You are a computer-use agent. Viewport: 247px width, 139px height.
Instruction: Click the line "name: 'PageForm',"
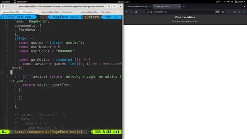tap(32, 21)
